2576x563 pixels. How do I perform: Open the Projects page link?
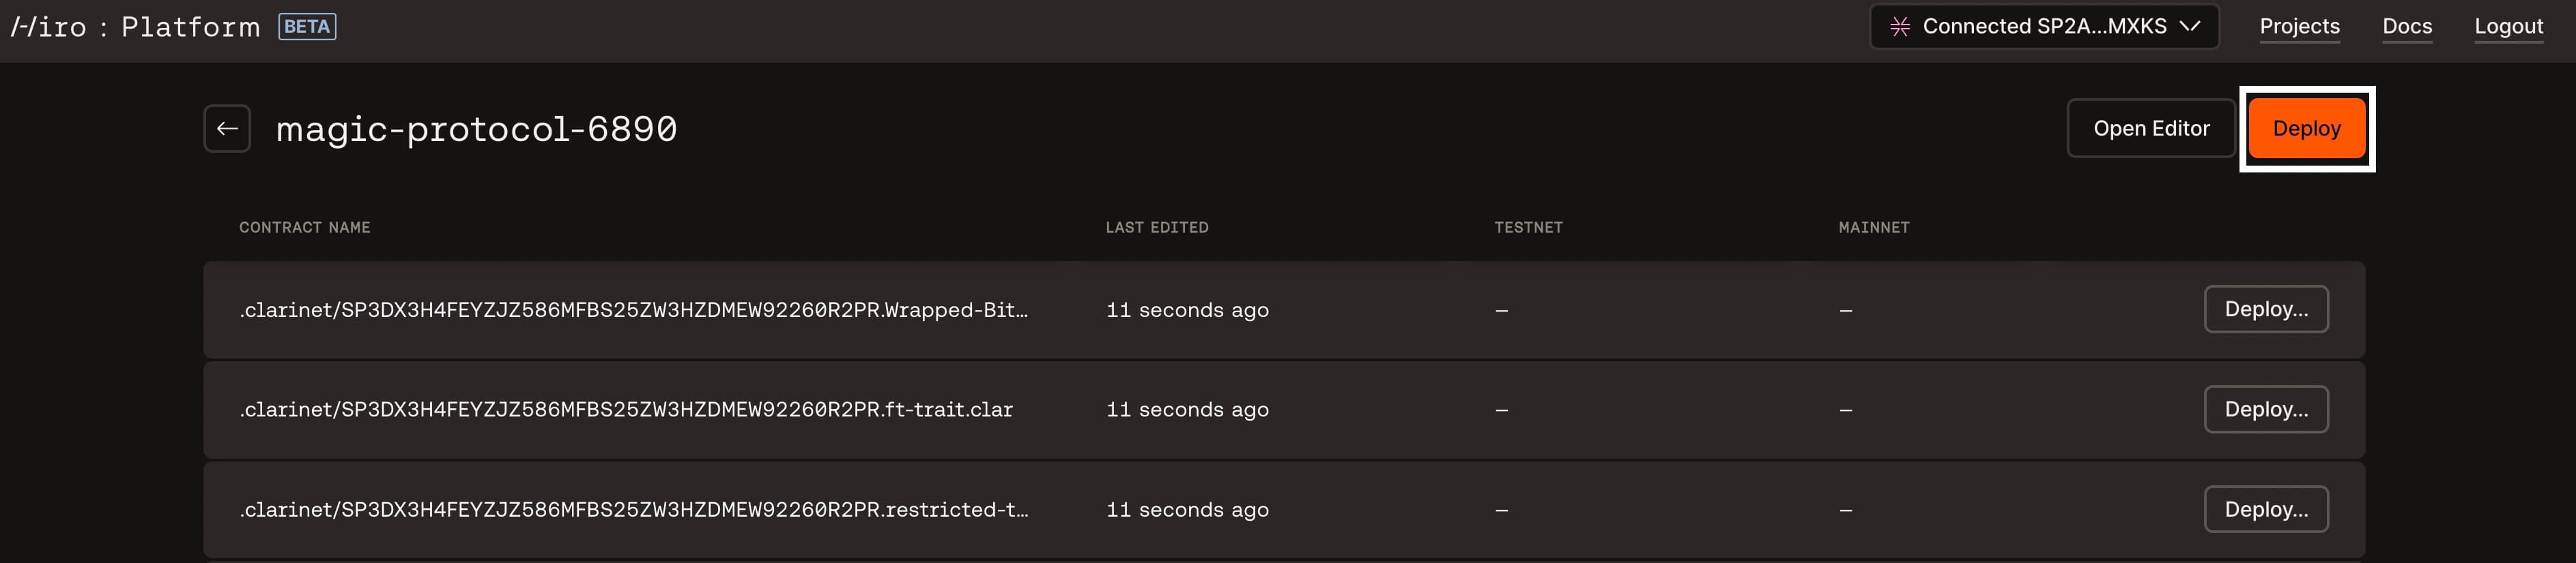coord(2299,27)
